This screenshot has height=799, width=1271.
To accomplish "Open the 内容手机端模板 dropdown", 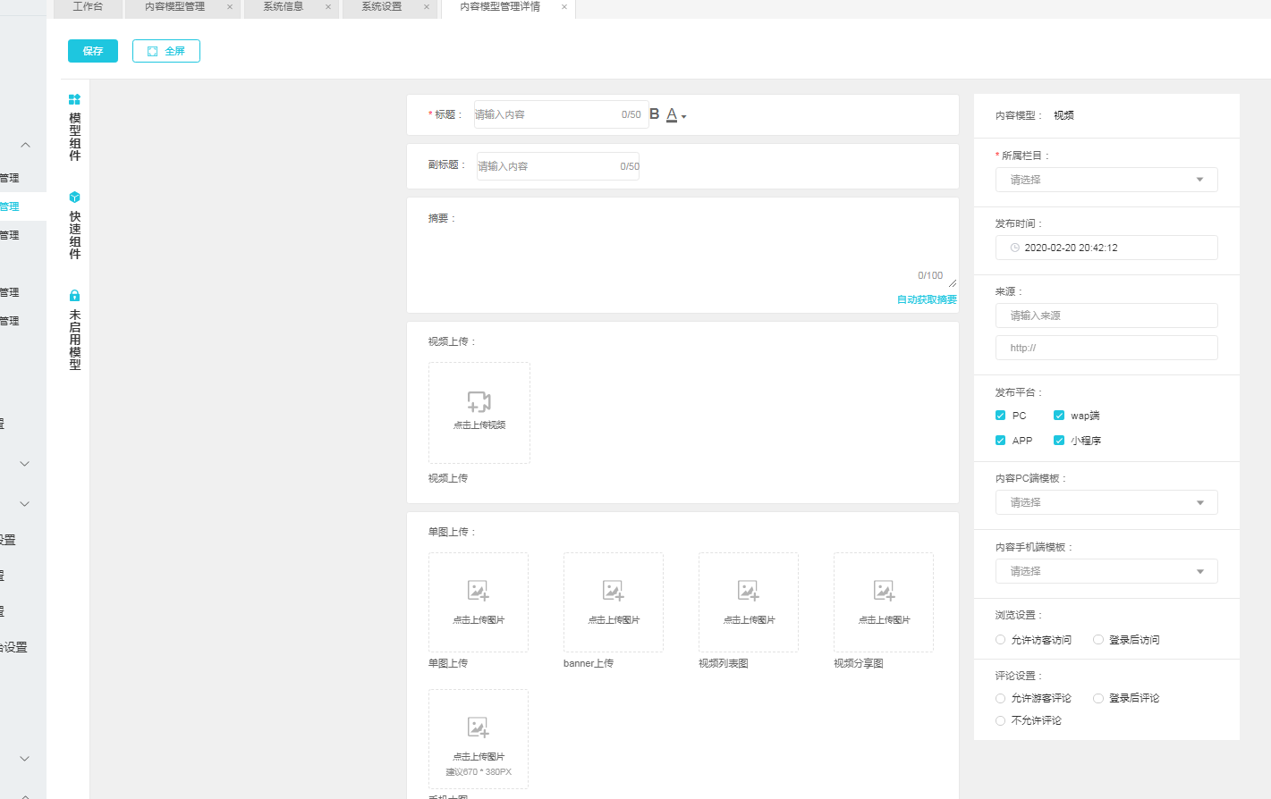I will point(1106,571).
